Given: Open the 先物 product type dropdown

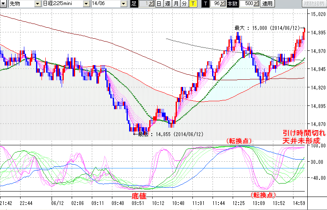Looking at the screenshot, I should [x=38, y=4].
